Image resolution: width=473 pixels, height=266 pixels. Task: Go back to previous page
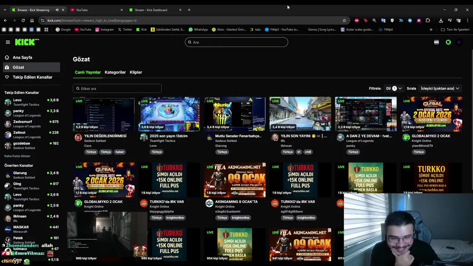[5, 20]
